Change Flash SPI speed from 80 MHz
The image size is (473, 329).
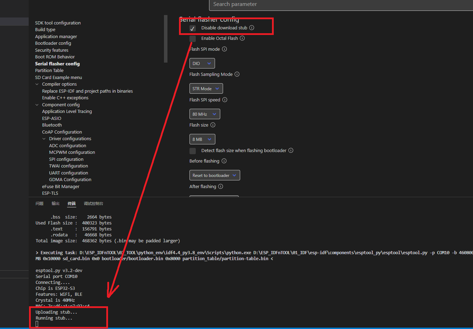click(x=205, y=114)
